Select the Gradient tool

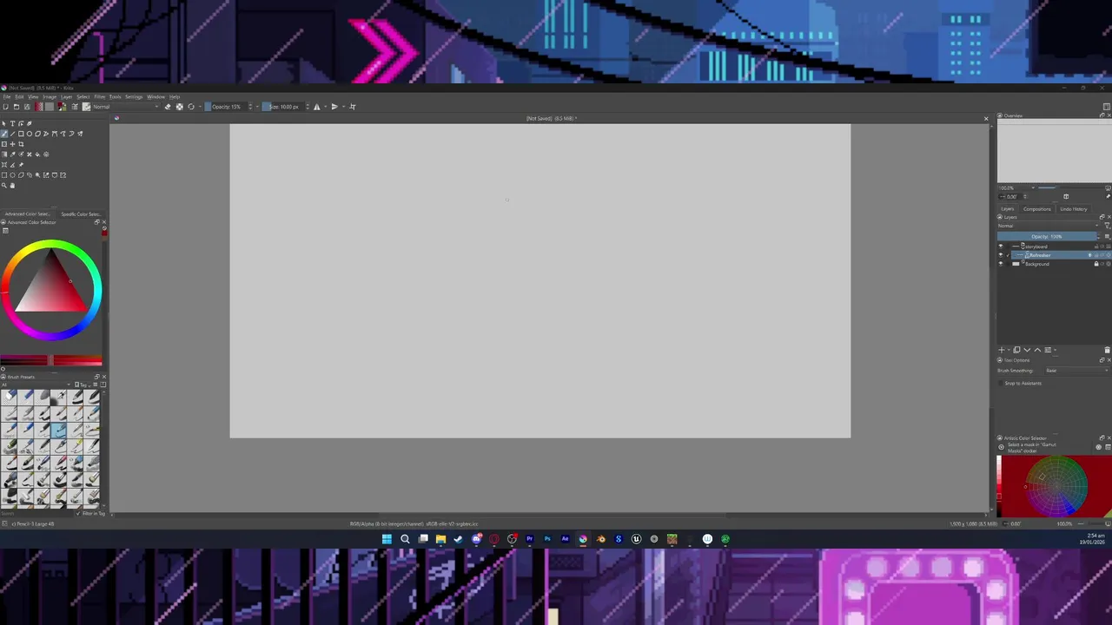[x=4, y=155]
